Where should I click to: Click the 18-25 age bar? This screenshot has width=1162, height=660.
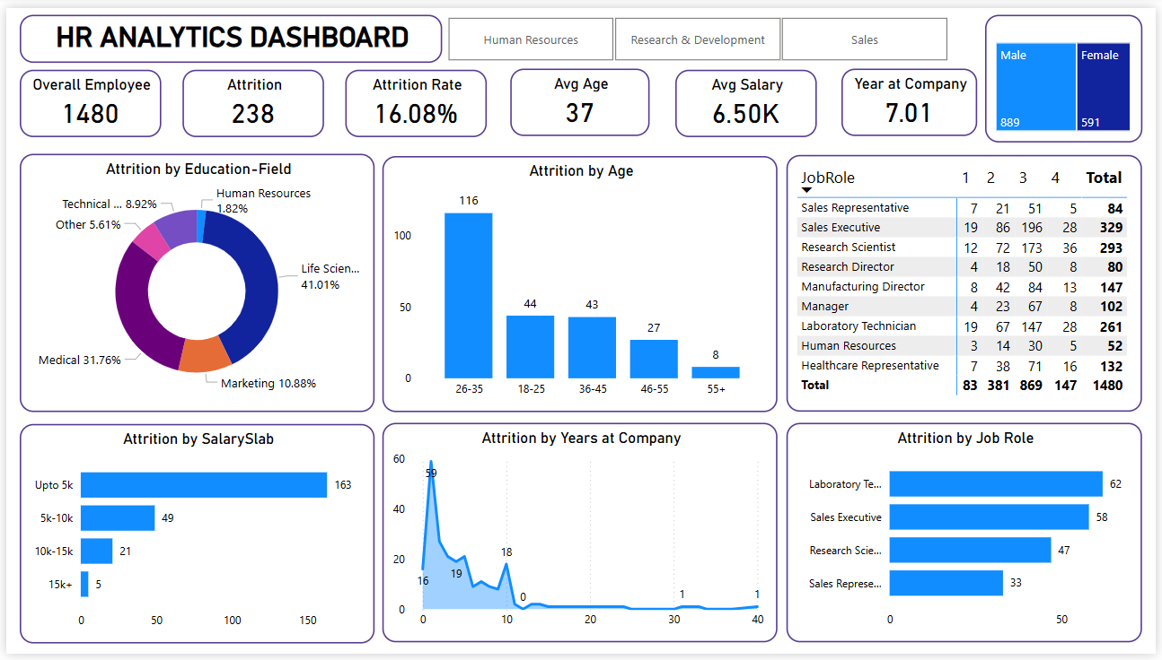(530, 346)
